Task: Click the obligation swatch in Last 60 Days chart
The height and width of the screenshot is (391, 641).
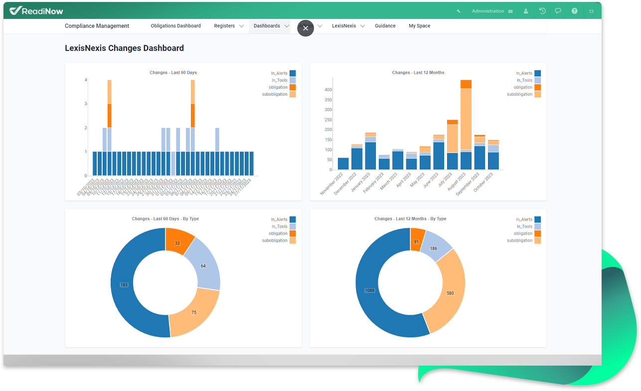Action: point(293,87)
